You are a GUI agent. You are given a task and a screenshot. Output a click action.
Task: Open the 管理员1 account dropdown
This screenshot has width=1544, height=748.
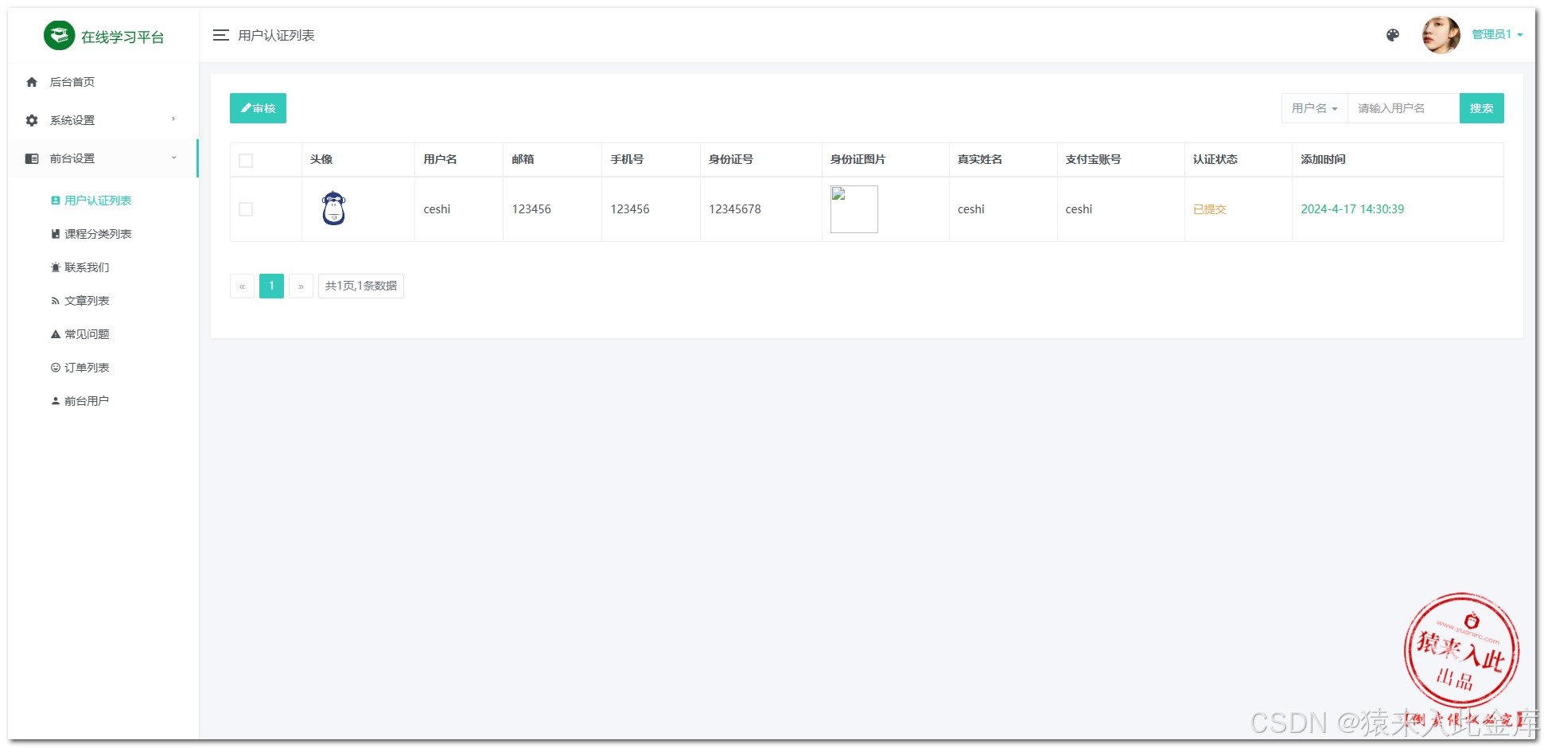click(x=1497, y=34)
